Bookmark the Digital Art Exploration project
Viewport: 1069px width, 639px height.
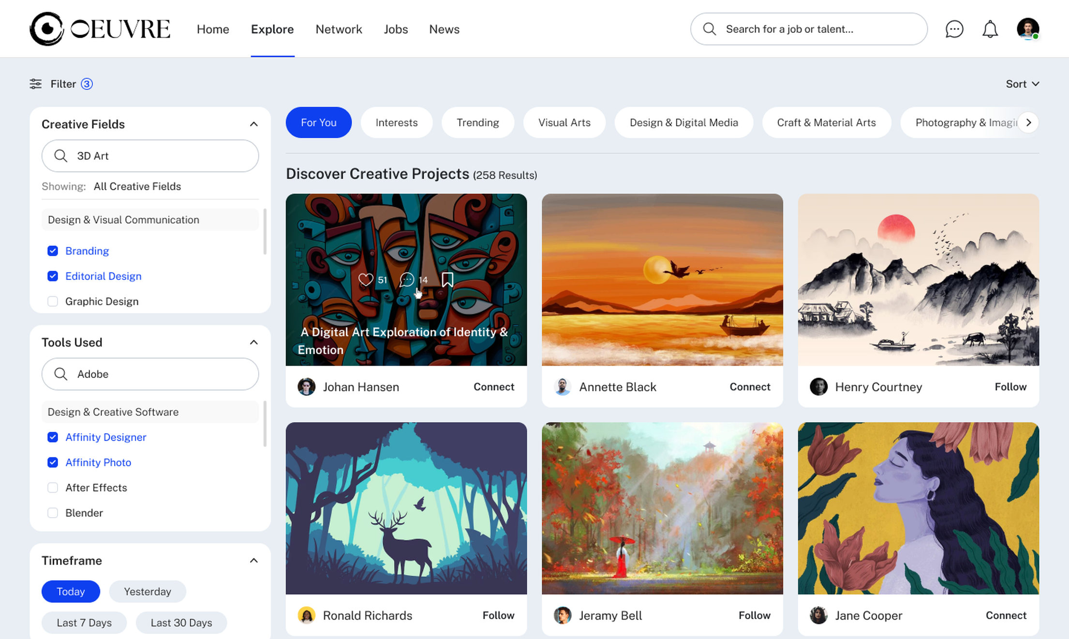[x=447, y=280]
